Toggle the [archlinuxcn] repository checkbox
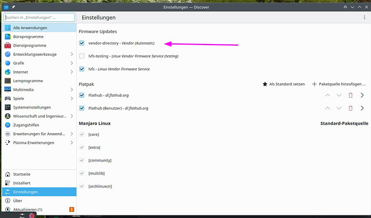The image size is (371, 218). [82, 186]
